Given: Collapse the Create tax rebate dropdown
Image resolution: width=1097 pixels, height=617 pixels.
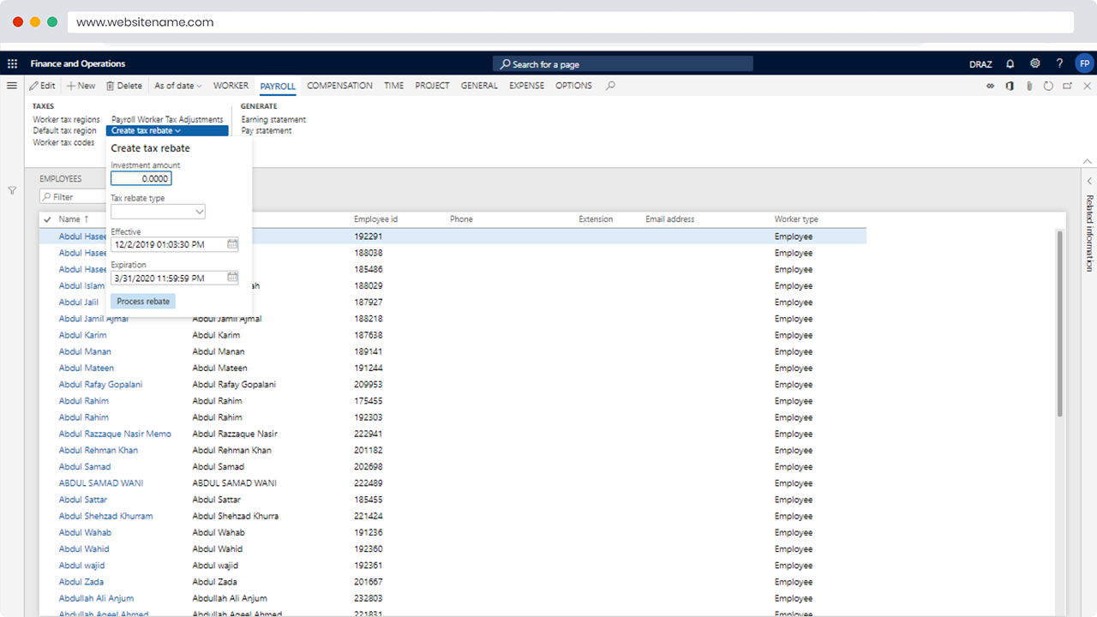Looking at the screenshot, I should tap(167, 131).
